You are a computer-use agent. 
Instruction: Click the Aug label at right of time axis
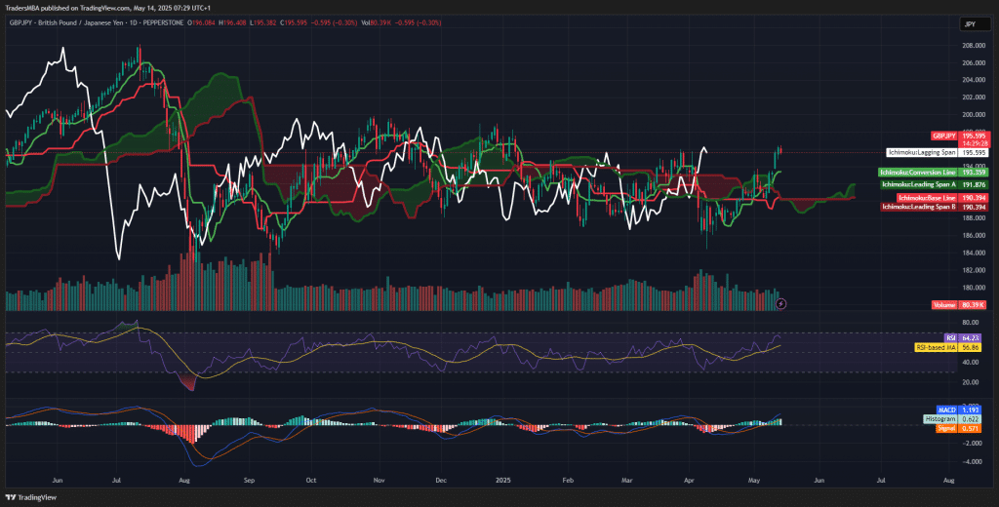coord(949,481)
